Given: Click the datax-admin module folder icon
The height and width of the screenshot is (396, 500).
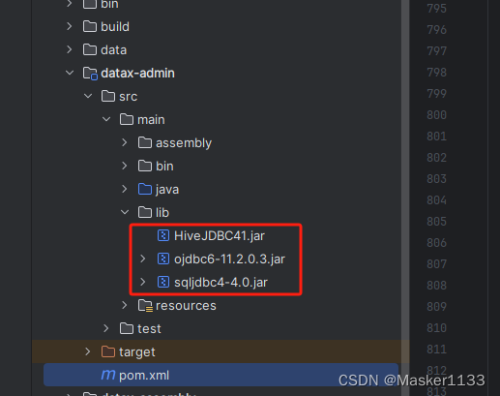Looking at the screenshot, I should [x=90, y=74].
